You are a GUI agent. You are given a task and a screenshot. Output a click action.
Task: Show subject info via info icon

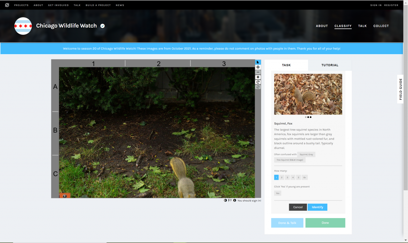pos(235,201)
